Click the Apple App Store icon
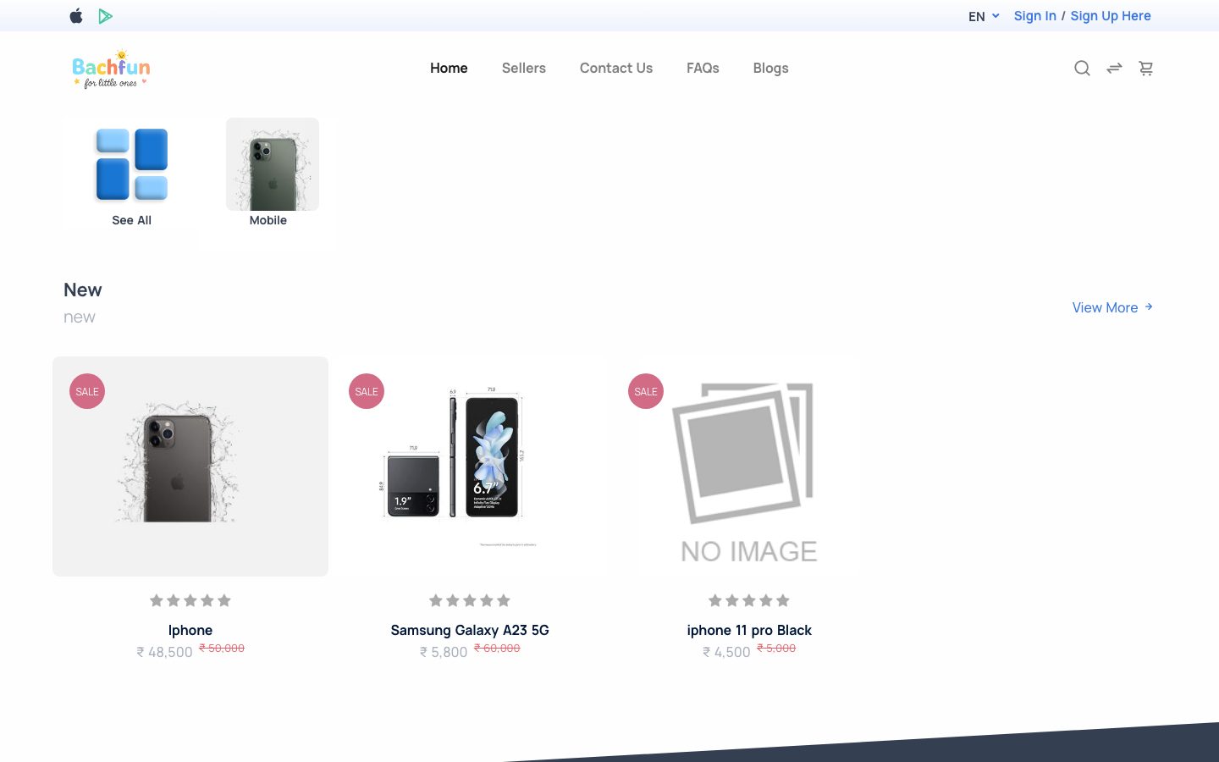 tap(76, 16)
